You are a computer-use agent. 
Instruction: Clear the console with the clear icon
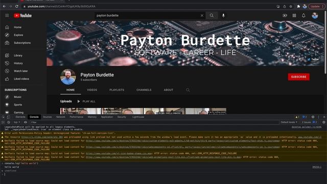pos(9,122)
